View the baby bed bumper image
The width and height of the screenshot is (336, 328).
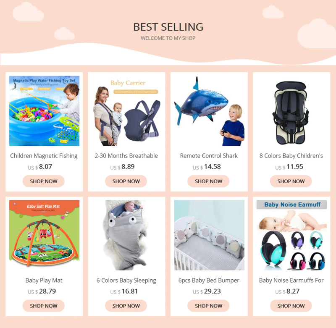[209, 235]
